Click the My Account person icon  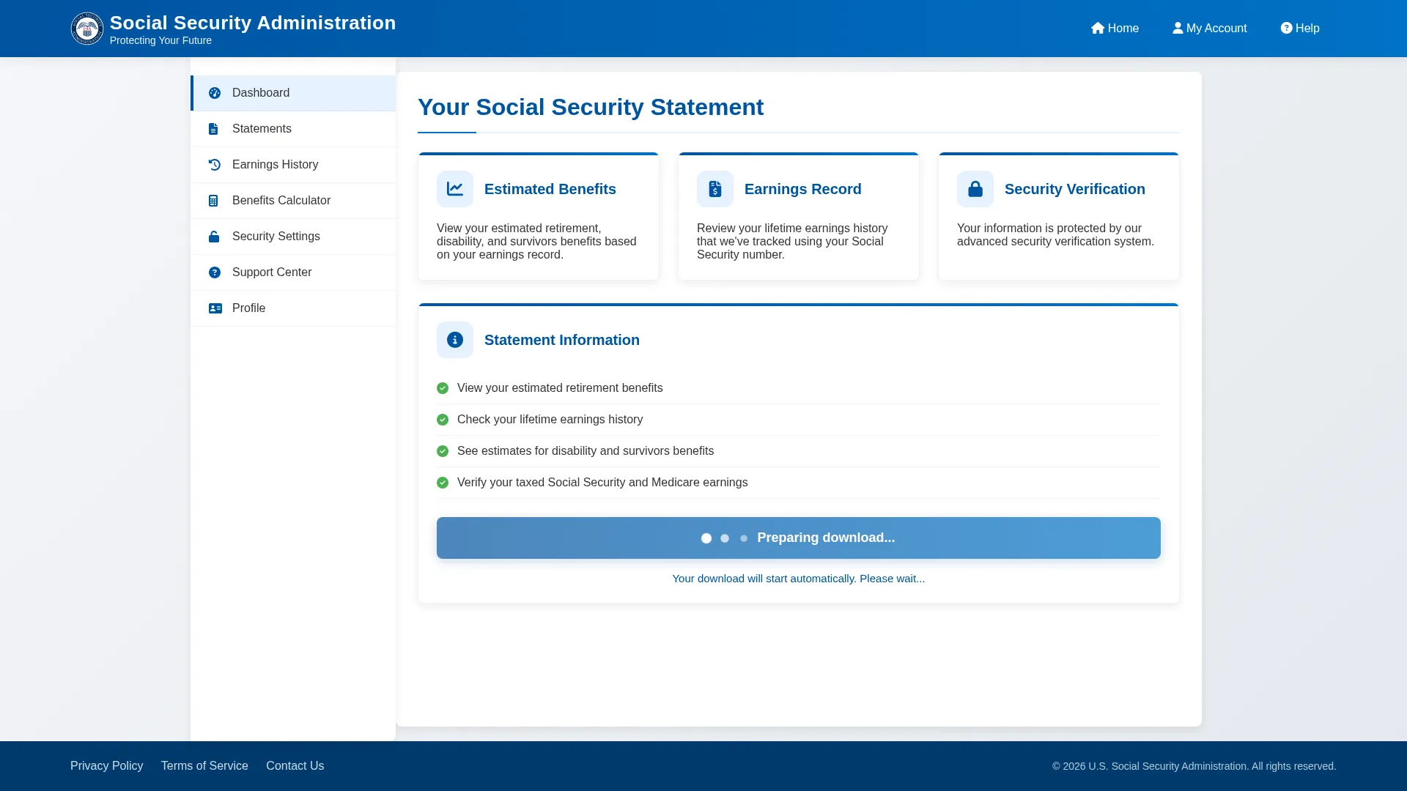(1178, 28)
